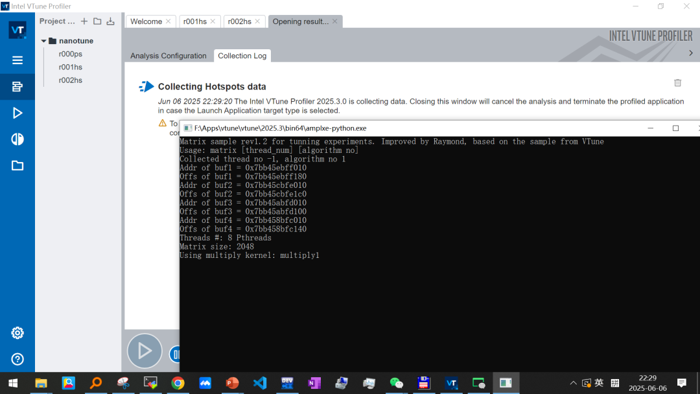Click the orange magnifier search taskbar icon
Viewport: 700px width, 394px height.
(96, 383)
